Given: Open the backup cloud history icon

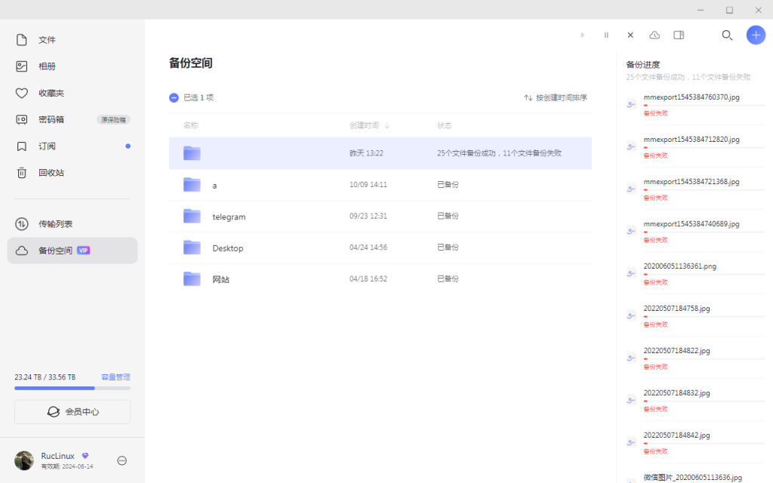Looking at the screenshot, I should pos(654,35).
